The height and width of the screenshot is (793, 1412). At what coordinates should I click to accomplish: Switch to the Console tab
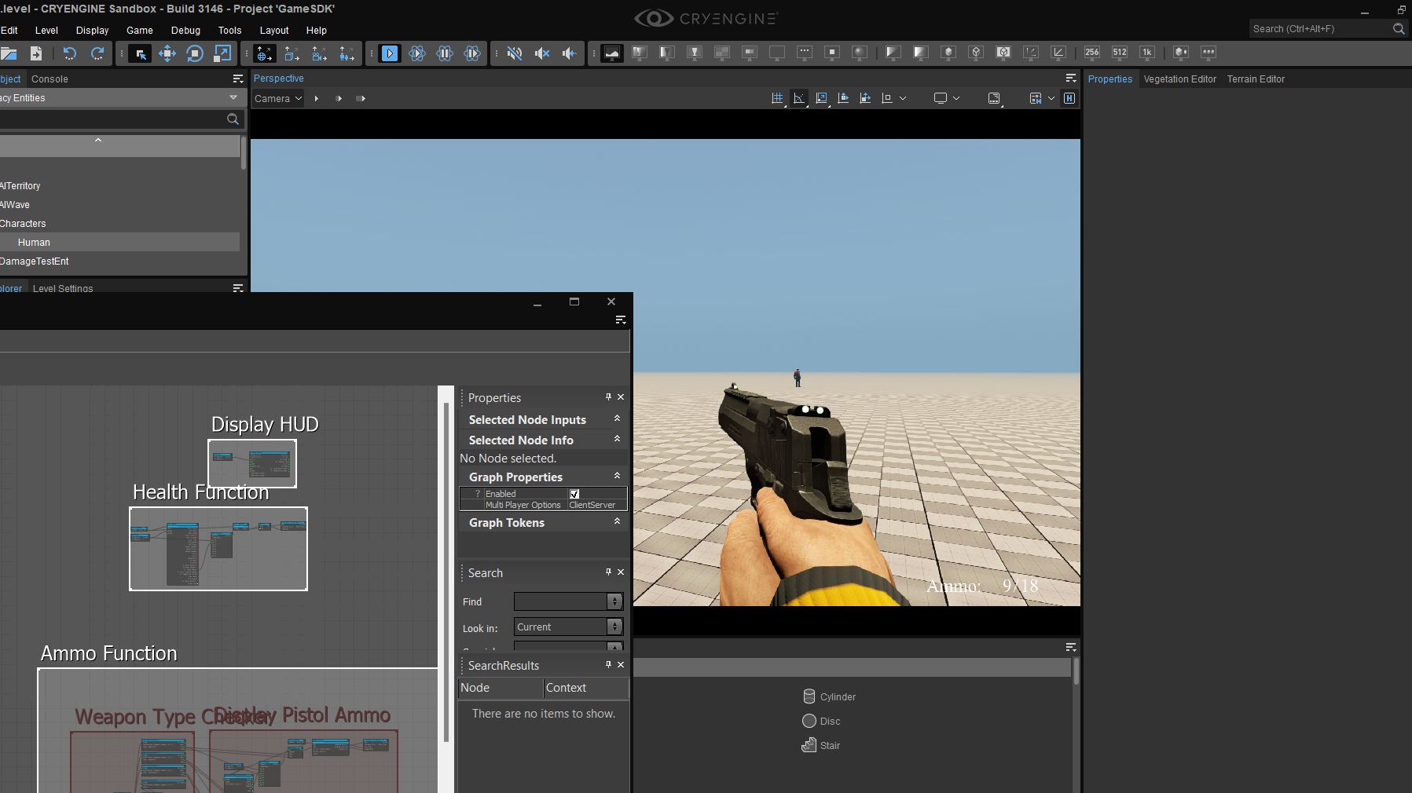pos(50,79)
